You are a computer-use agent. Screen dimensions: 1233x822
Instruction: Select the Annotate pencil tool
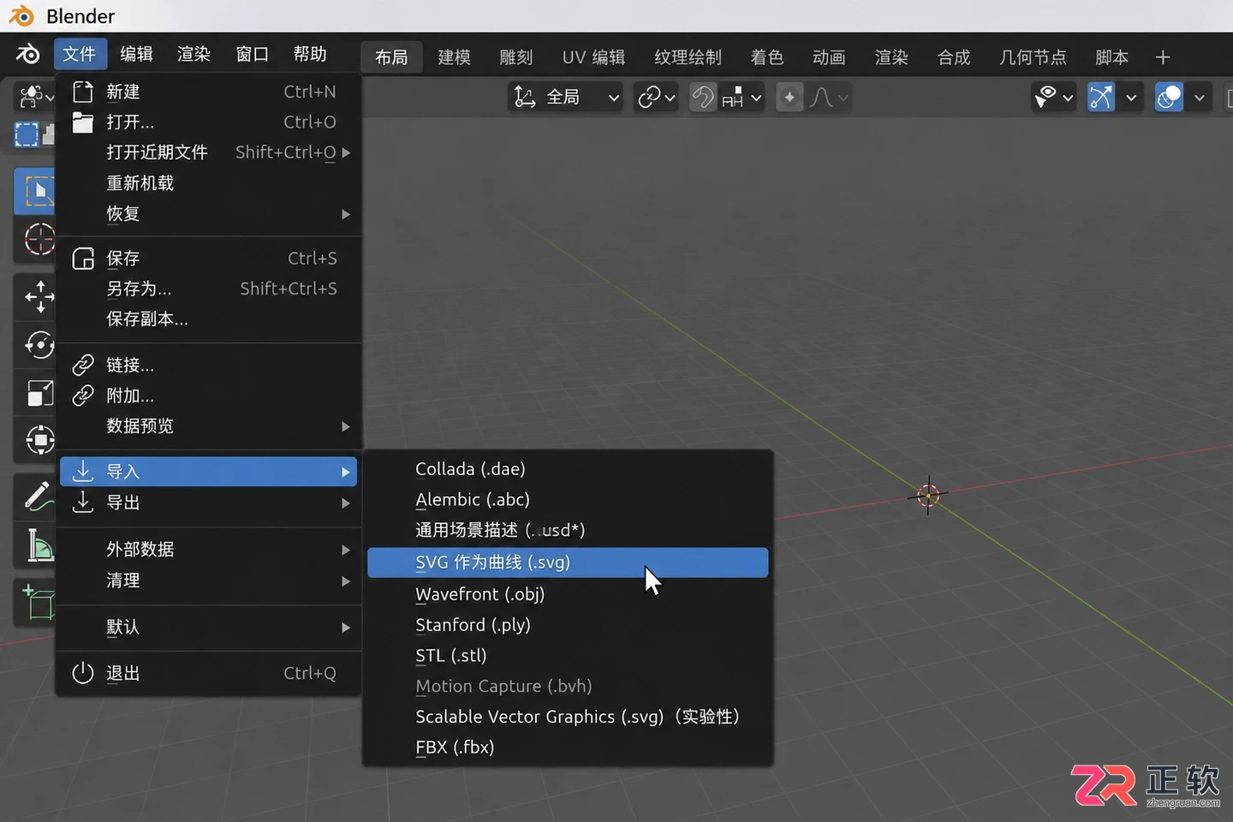point(39,497)
